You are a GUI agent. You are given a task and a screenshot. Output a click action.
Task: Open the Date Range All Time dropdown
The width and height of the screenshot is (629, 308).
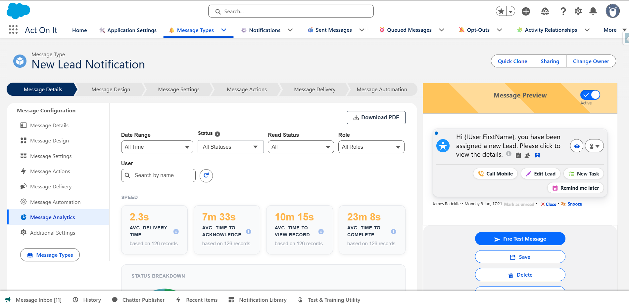[x=157, y=147]
